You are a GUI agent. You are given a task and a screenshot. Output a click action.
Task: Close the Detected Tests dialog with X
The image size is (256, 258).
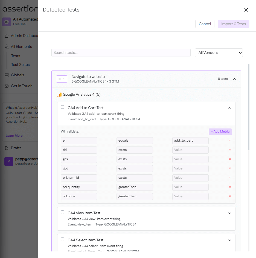(246, 10)
